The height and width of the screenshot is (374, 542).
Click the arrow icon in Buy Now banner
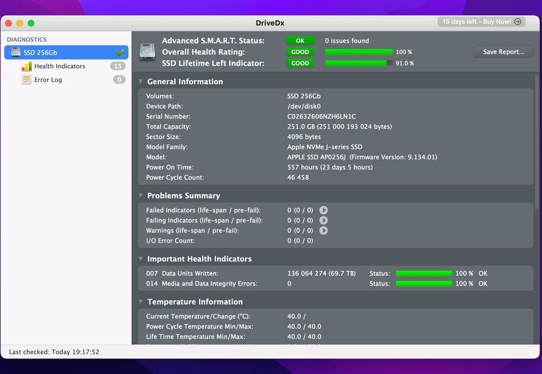(518, 22)
